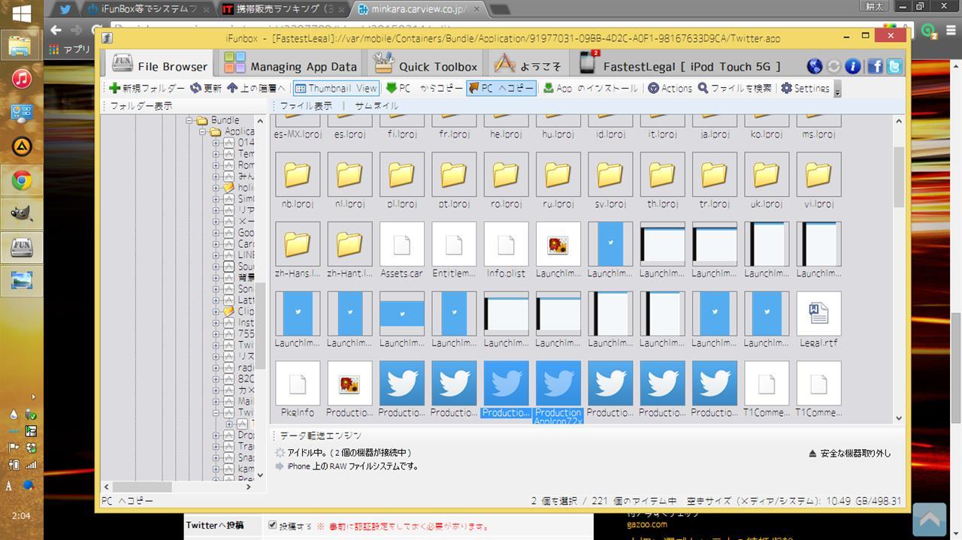This screenshot has width=962, height=540.
Task: Open the File Browser tab
Action: point(159,65)
